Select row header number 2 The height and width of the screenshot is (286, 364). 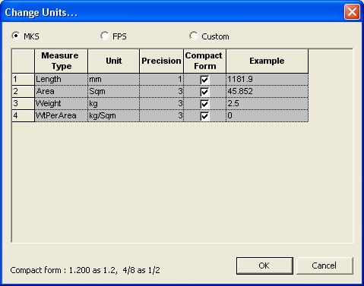point(23,91)
